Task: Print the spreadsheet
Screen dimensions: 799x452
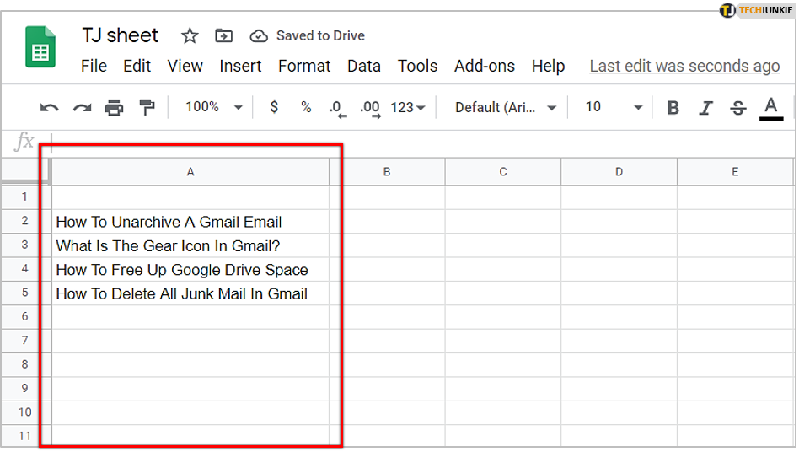Action: click(114, 108)
